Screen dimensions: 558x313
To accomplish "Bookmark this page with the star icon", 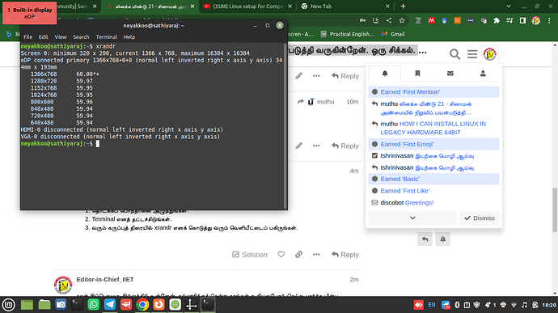I will (402, 21).
